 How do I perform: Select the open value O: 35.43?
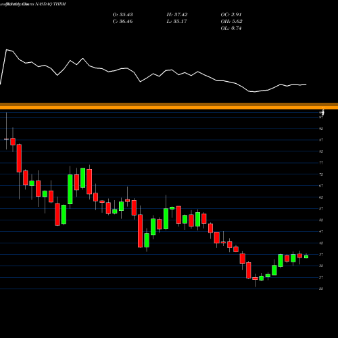(122, 15)
